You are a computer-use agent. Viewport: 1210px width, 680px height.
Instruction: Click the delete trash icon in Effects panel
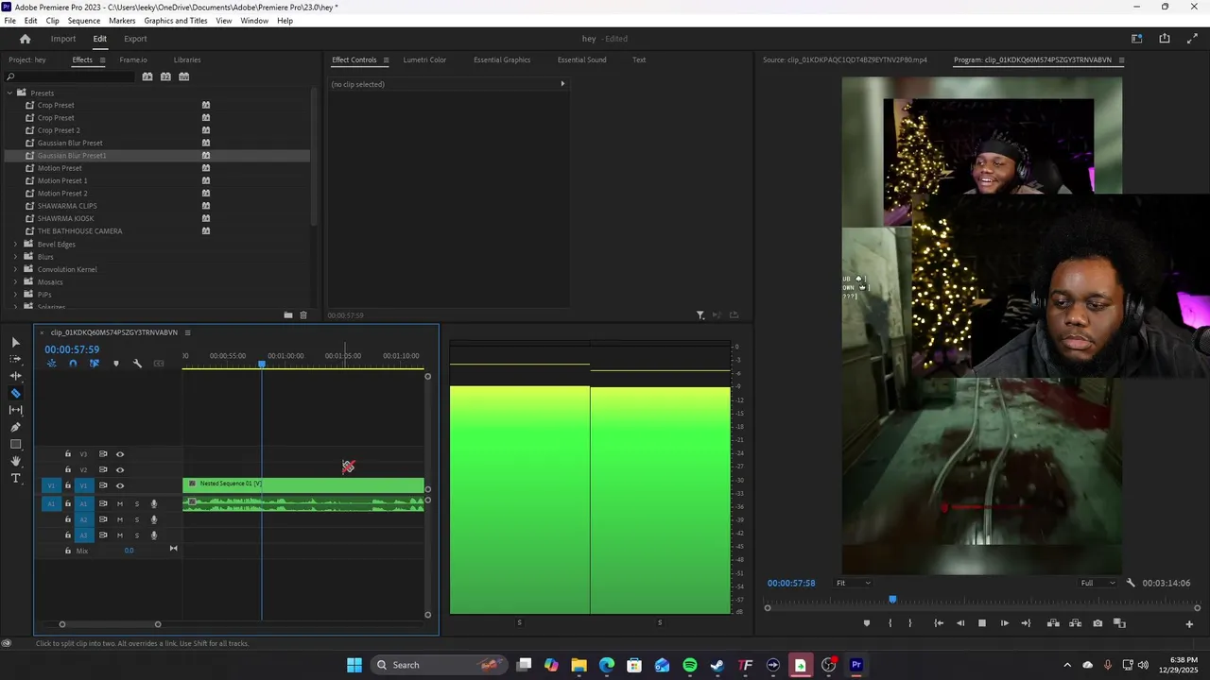(303, 315)
